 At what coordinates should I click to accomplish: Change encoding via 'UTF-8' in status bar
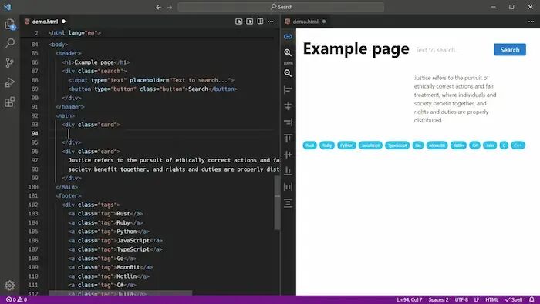pyautogui.click(x=461, y=299)
